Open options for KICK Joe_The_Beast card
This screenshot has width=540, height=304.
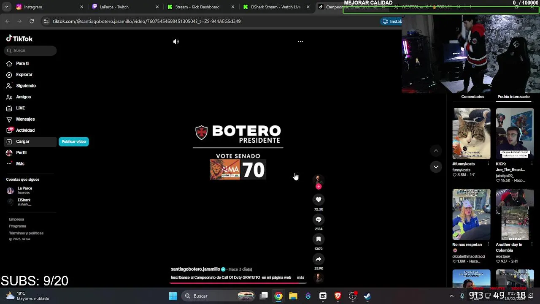click(x=532, y=163)
